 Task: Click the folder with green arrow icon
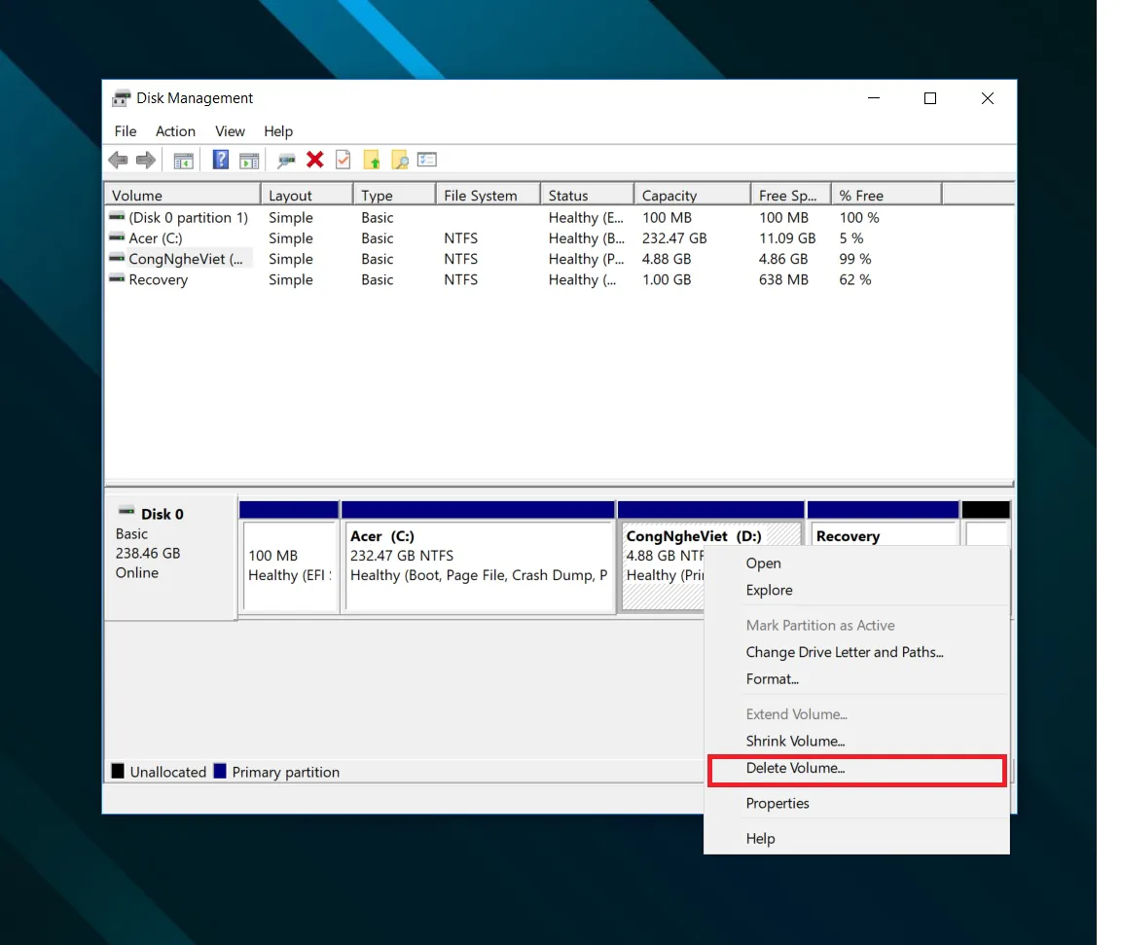pyautogui.click(x=372, y=161)
